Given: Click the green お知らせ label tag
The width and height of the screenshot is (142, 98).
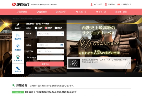Looking at the screenshot, I should pos(18,92).
